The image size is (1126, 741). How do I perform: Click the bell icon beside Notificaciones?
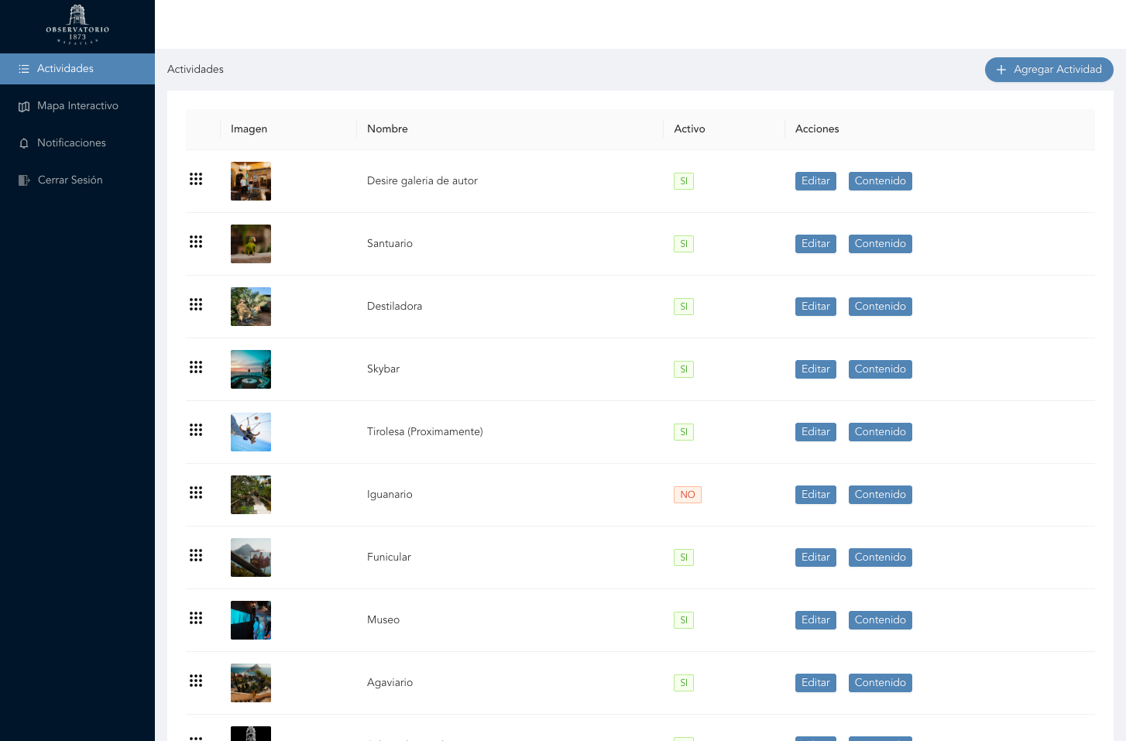pyautogui.click(x=24, y=142)
